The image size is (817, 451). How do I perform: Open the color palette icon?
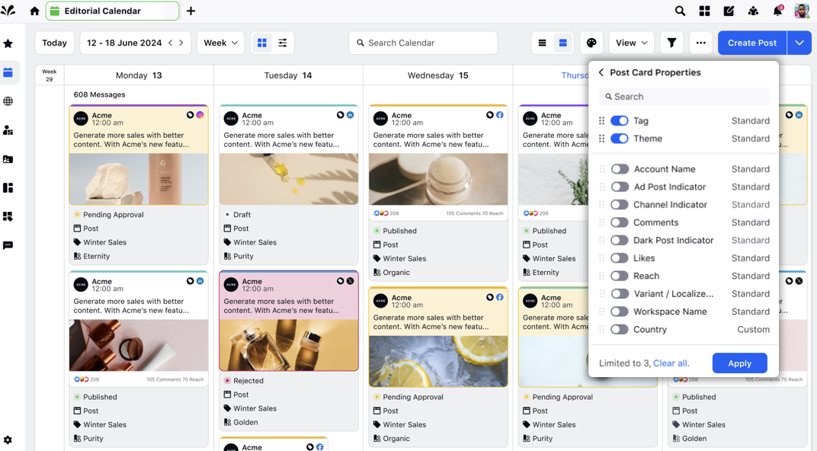591,43
